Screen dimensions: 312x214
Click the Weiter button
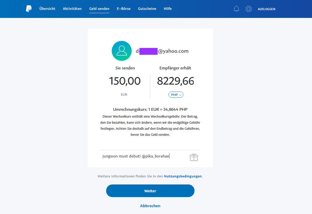click(150, 191)
